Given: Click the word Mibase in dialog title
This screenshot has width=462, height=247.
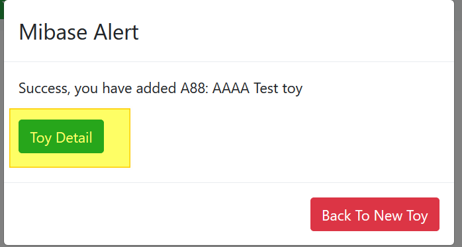Looking at the screenshot, I should click(x=54, y=32).
